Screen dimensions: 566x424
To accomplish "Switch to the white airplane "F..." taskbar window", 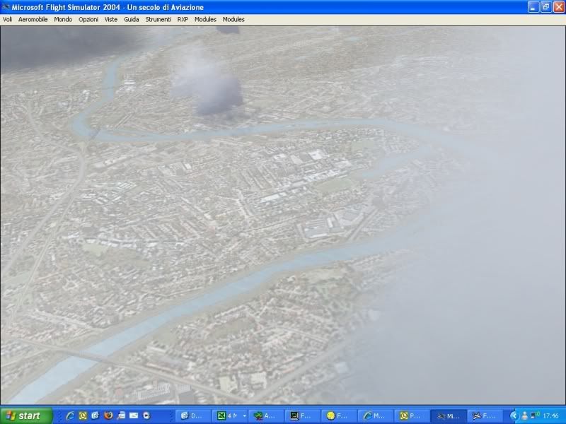I will pyautogui.click(x=485, y=416).
